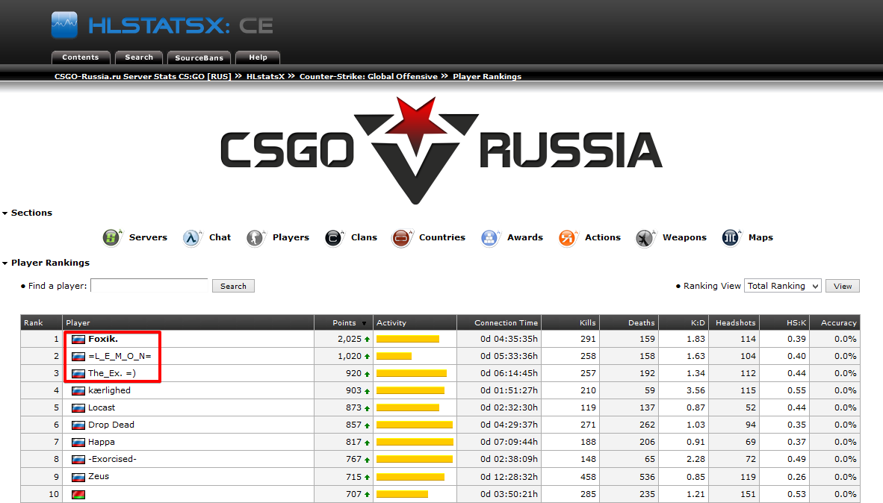Screen dimensions: 883x503
Task: Open the Chat section icon
Action: (192, 237)
